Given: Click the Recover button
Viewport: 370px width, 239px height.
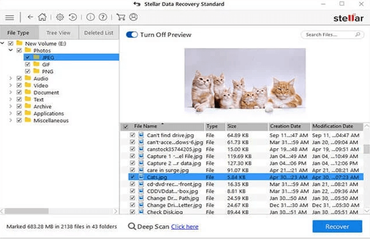Looking at the screenshot, I should [x=337, y=226].
